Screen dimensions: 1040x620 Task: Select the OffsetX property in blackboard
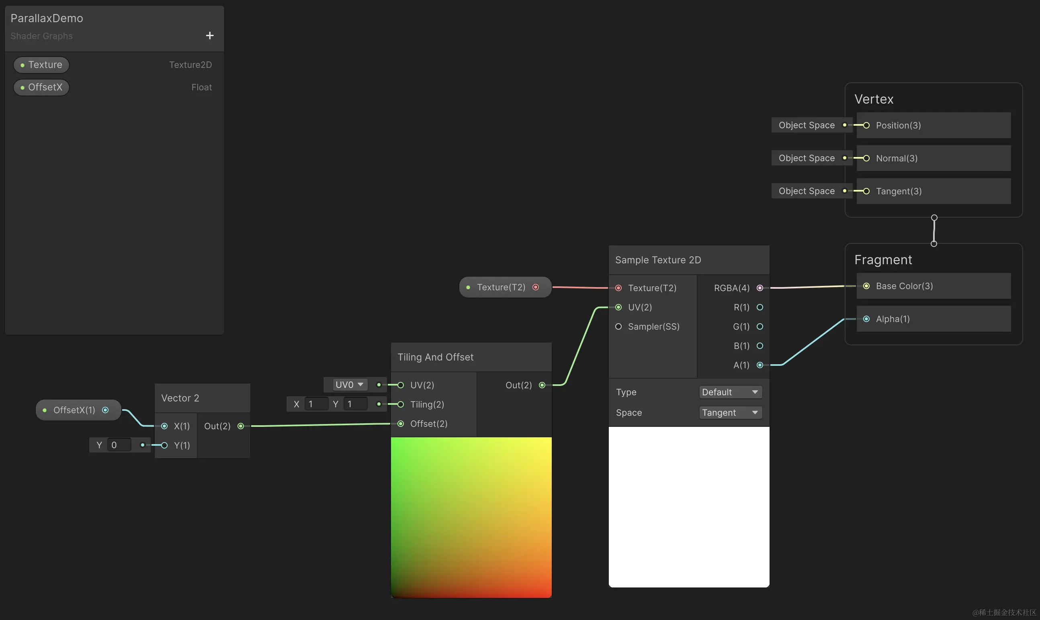pos(41,87)
